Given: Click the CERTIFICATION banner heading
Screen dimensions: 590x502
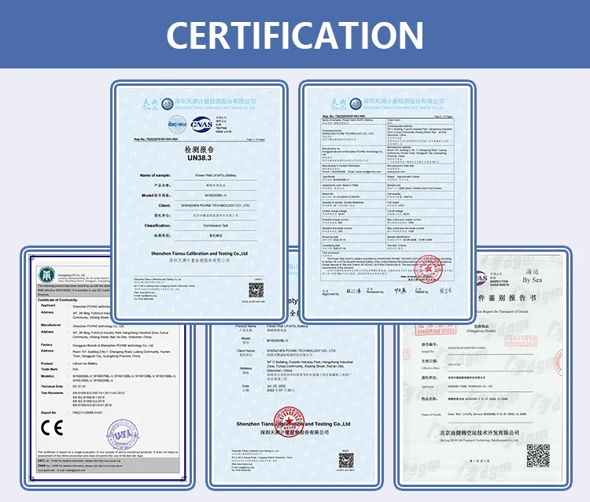Looking at the screenshot, I should [295, 35].
